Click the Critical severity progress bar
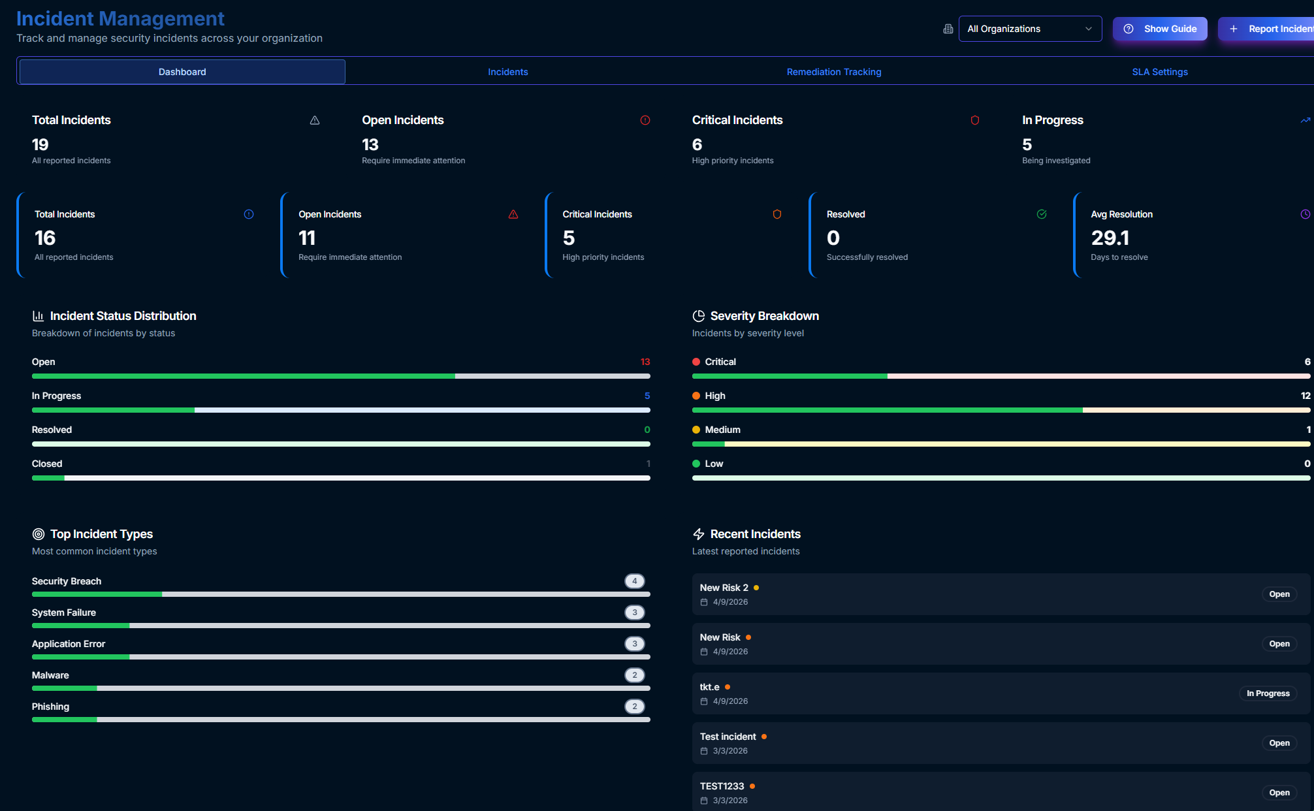Screen dimensions: 1314x811 coord(1001,376)
